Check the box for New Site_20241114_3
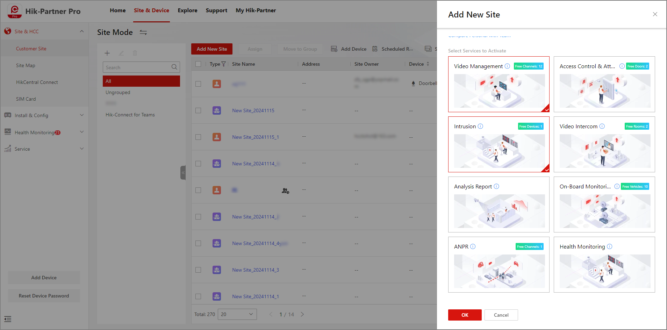 (198, 270)
